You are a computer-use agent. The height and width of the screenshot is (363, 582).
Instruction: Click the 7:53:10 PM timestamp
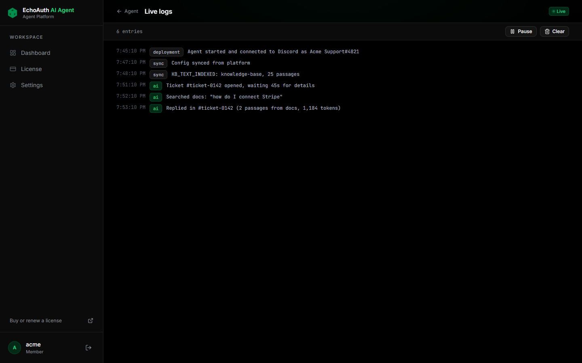click(131, 107)
